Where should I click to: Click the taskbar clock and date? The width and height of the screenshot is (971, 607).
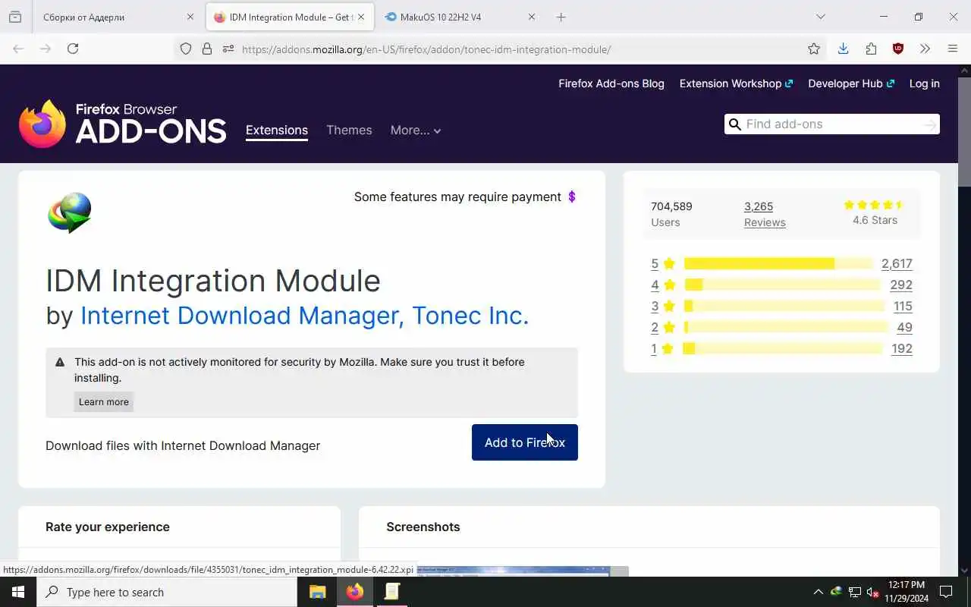[907, 592]
